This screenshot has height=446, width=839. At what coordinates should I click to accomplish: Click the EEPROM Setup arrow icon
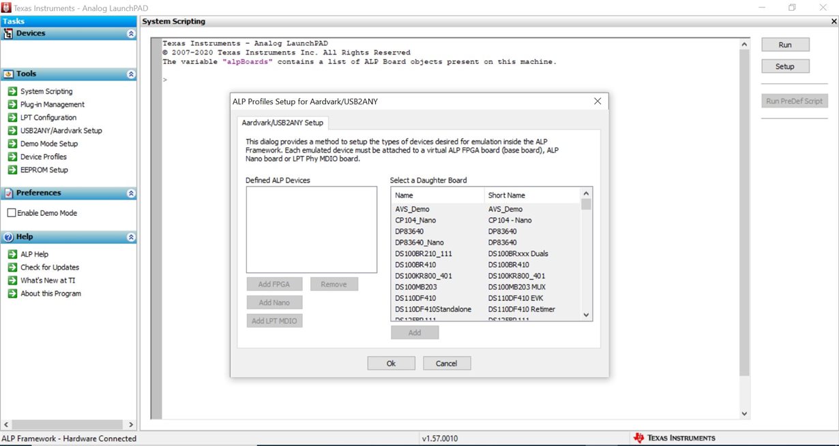point(12,170)
